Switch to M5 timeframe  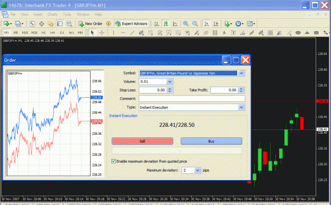click(x=15, y=33)
